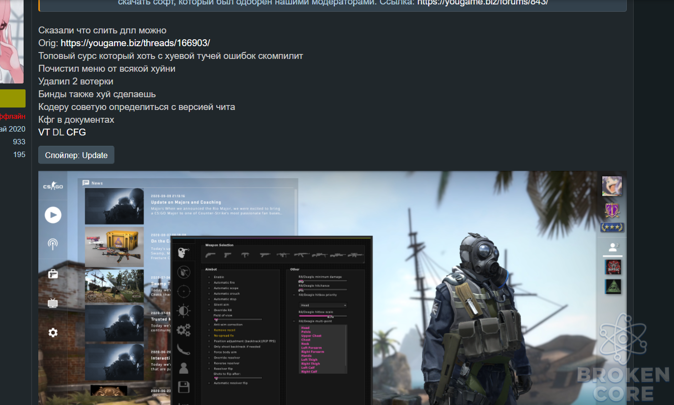Open the Update on Majors and Coaching thumbnail
The image size is (674, 405).
pyautogui.click(x=114, y=206)
